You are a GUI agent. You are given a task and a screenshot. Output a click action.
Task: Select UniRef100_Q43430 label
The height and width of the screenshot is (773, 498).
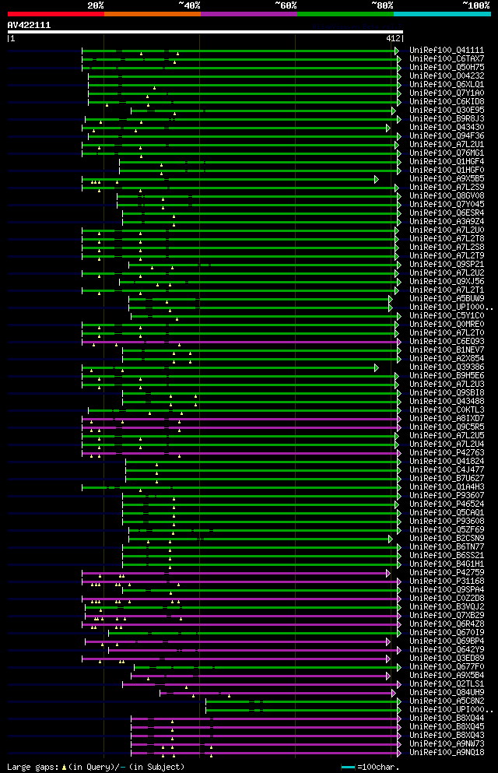[447, 127]
